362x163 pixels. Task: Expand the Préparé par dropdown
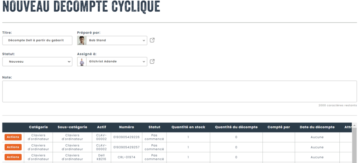click(x=144, y=40)
